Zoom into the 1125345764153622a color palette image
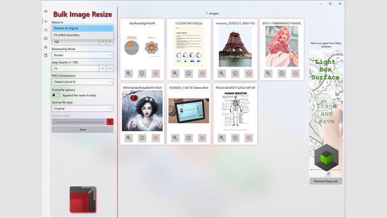 175,73
